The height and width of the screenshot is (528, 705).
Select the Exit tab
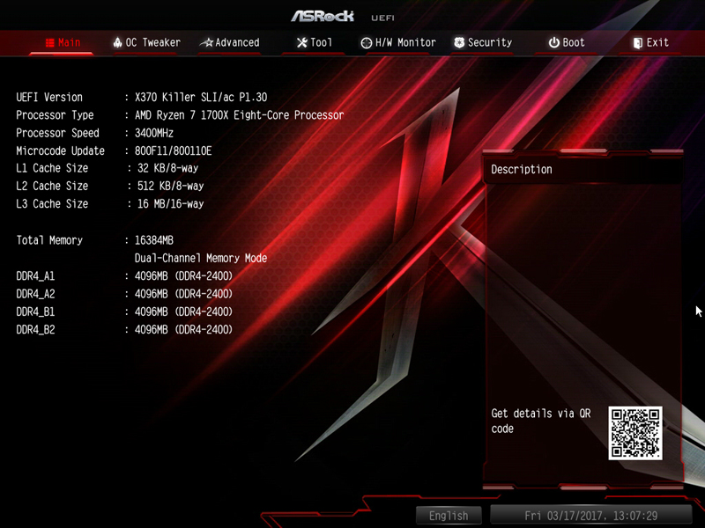651,42
